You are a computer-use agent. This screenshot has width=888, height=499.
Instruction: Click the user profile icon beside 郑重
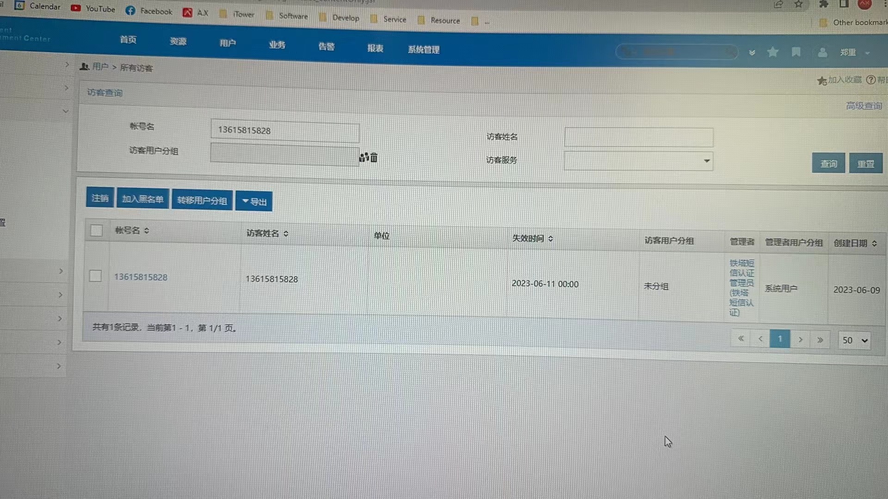pyautogui.click(x=822, y=53)
